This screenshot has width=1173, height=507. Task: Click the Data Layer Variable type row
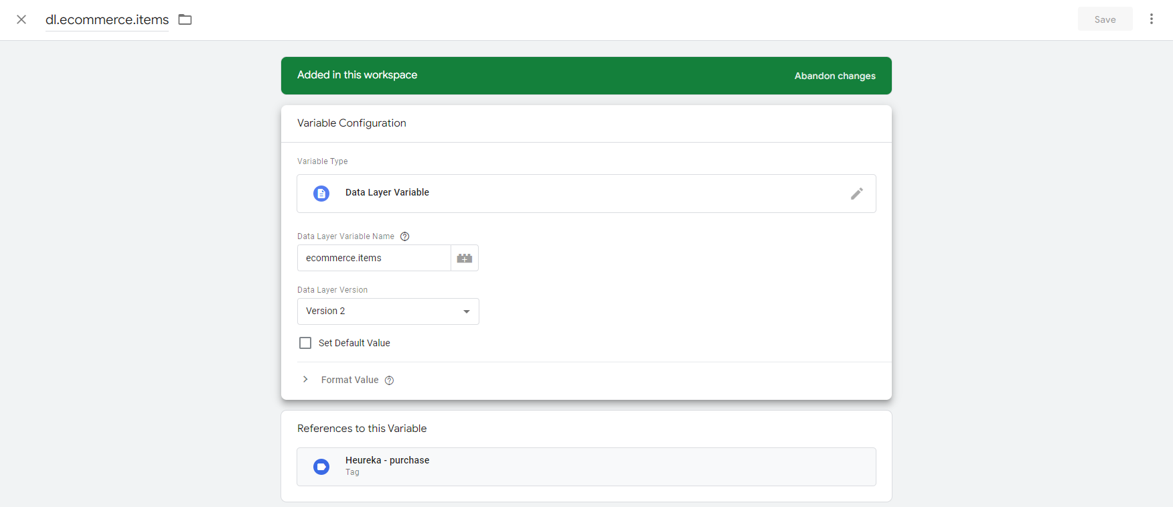[x=586, y=194]
